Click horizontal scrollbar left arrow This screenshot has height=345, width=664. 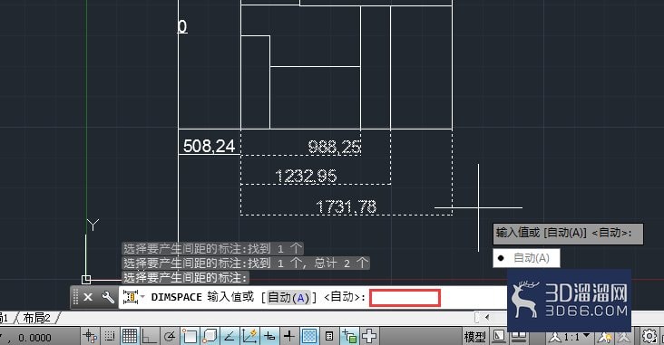tap(487, 317)
